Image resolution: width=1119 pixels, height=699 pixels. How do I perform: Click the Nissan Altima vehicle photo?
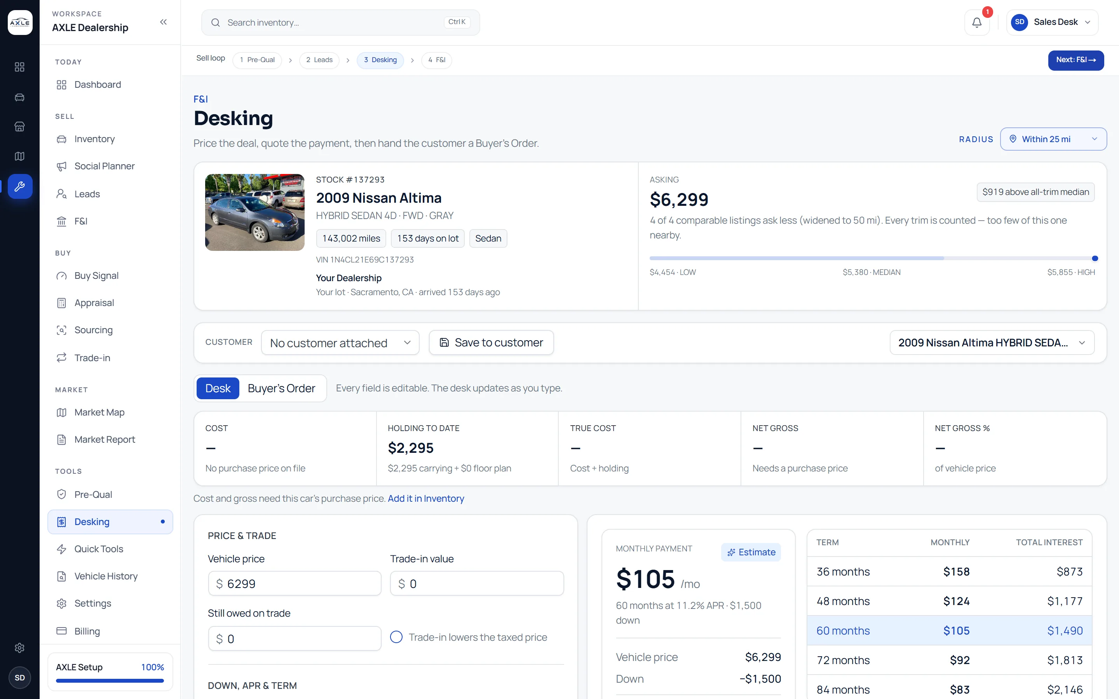tap(255, 212)
